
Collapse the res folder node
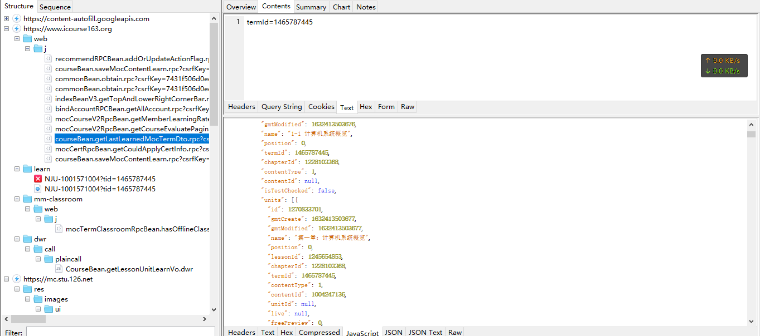coord(17,289)
